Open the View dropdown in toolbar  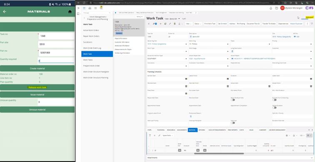(x=189, y=24)
